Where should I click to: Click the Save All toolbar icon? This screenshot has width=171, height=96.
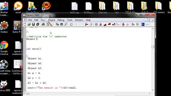(x=38, y=24)
